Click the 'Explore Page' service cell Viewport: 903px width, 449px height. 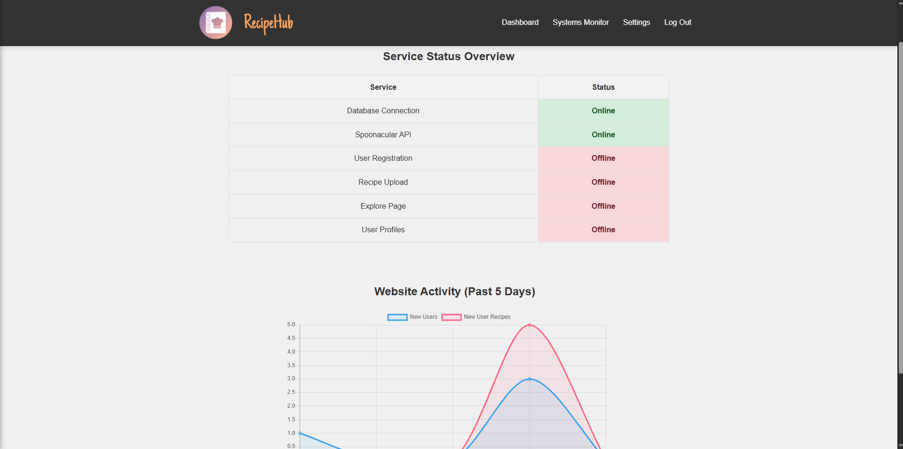(x=383, y=206)
